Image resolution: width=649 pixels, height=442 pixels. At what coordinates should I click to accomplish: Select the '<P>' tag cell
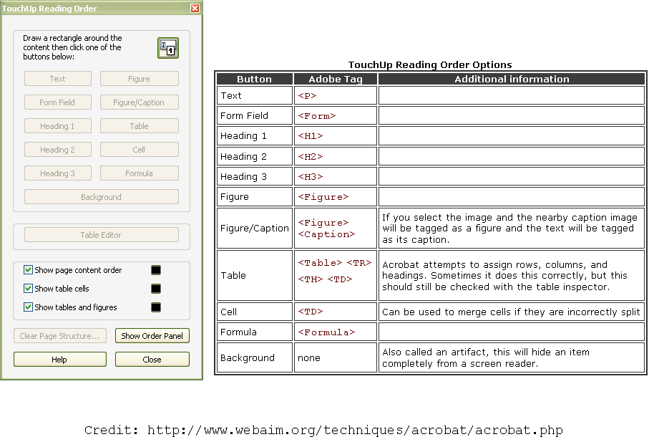[336, 96]
